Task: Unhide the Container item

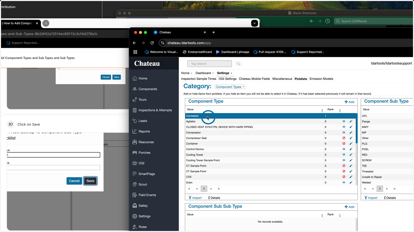Action: click(344, 144)
